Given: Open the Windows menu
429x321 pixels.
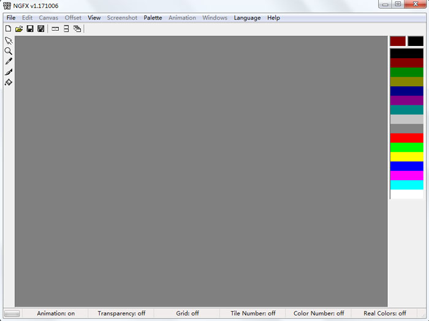Looking at the screenshot, I should [x=214, y=18].
